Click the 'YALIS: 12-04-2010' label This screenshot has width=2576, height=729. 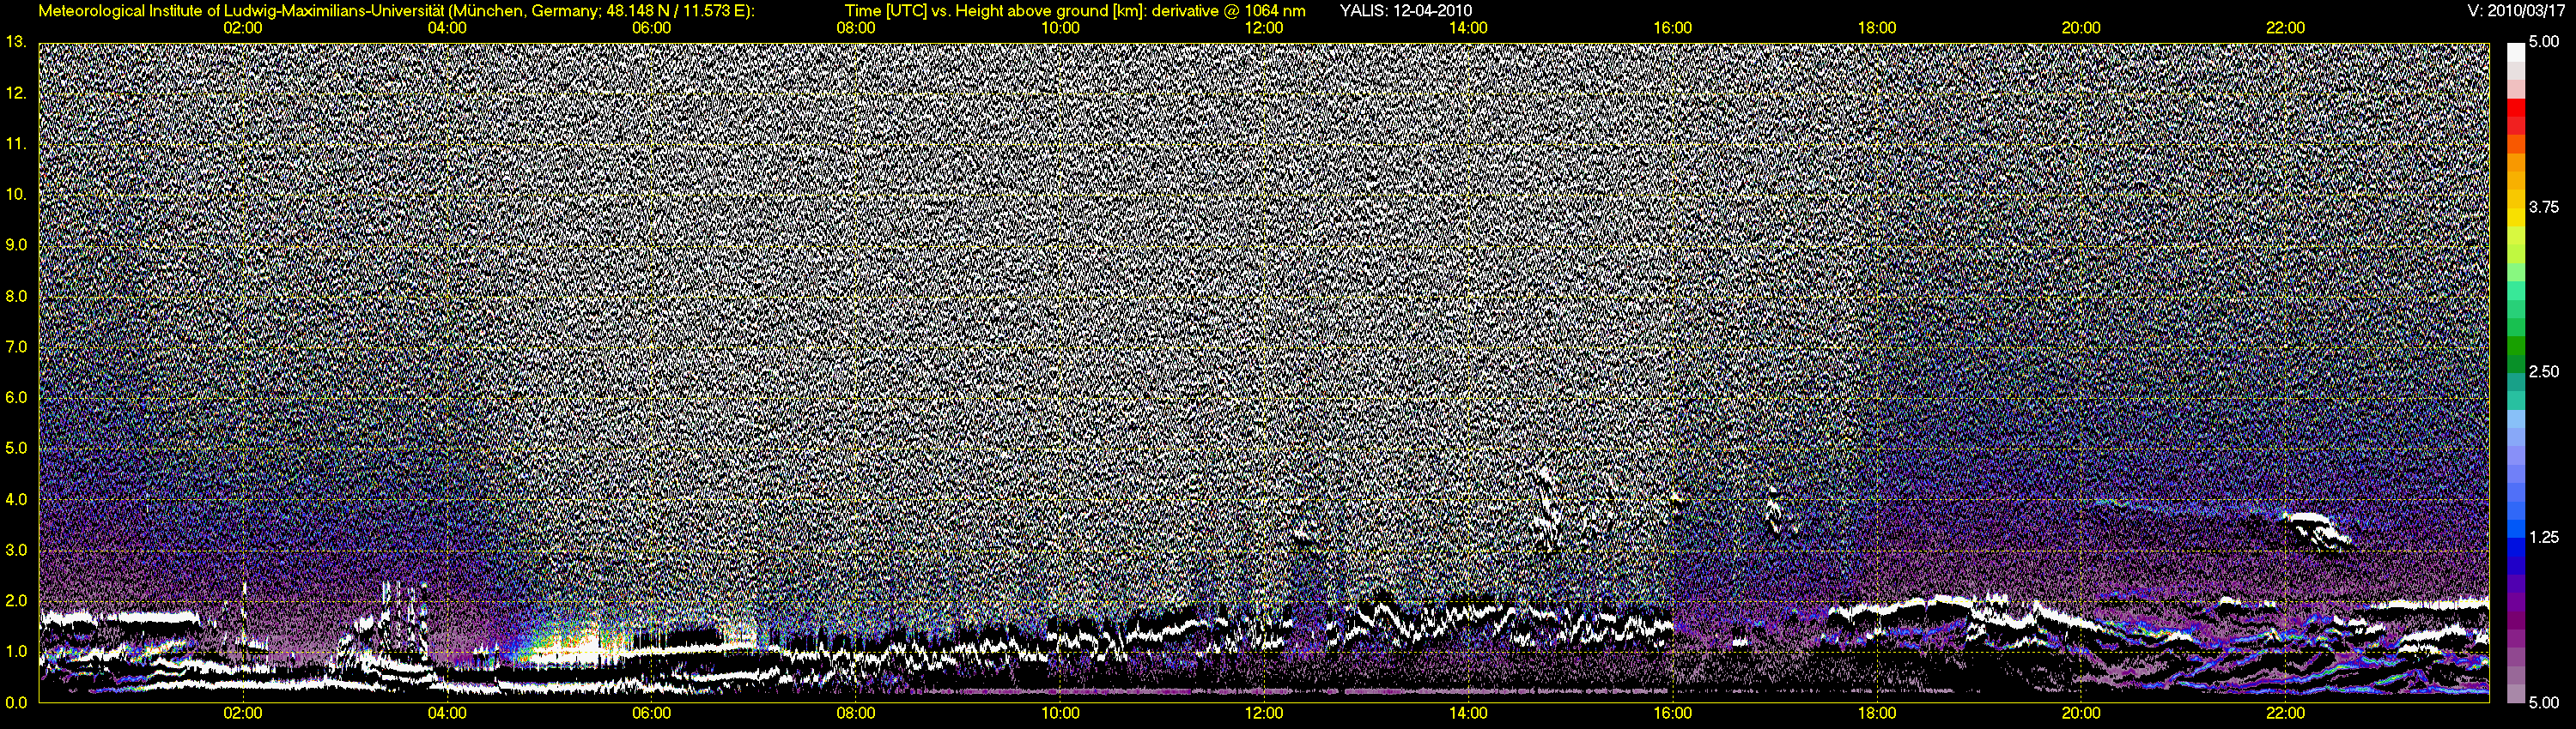[1405, 11]
